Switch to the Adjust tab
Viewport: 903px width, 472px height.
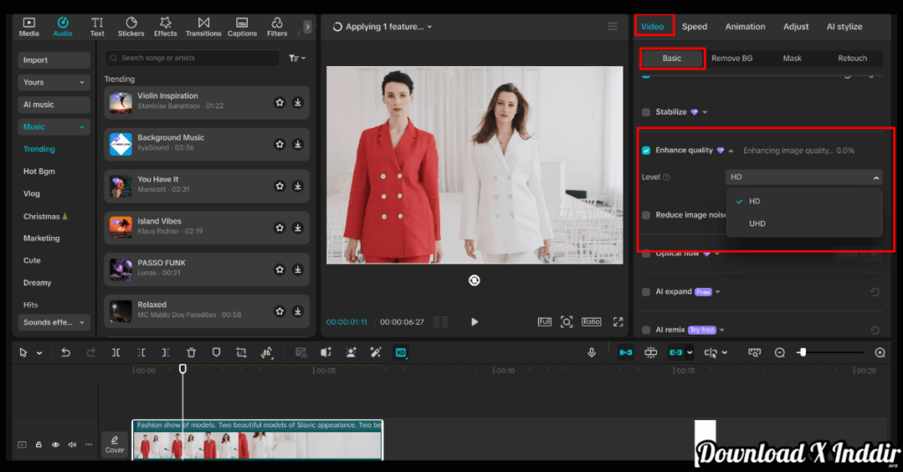[796, 26]
